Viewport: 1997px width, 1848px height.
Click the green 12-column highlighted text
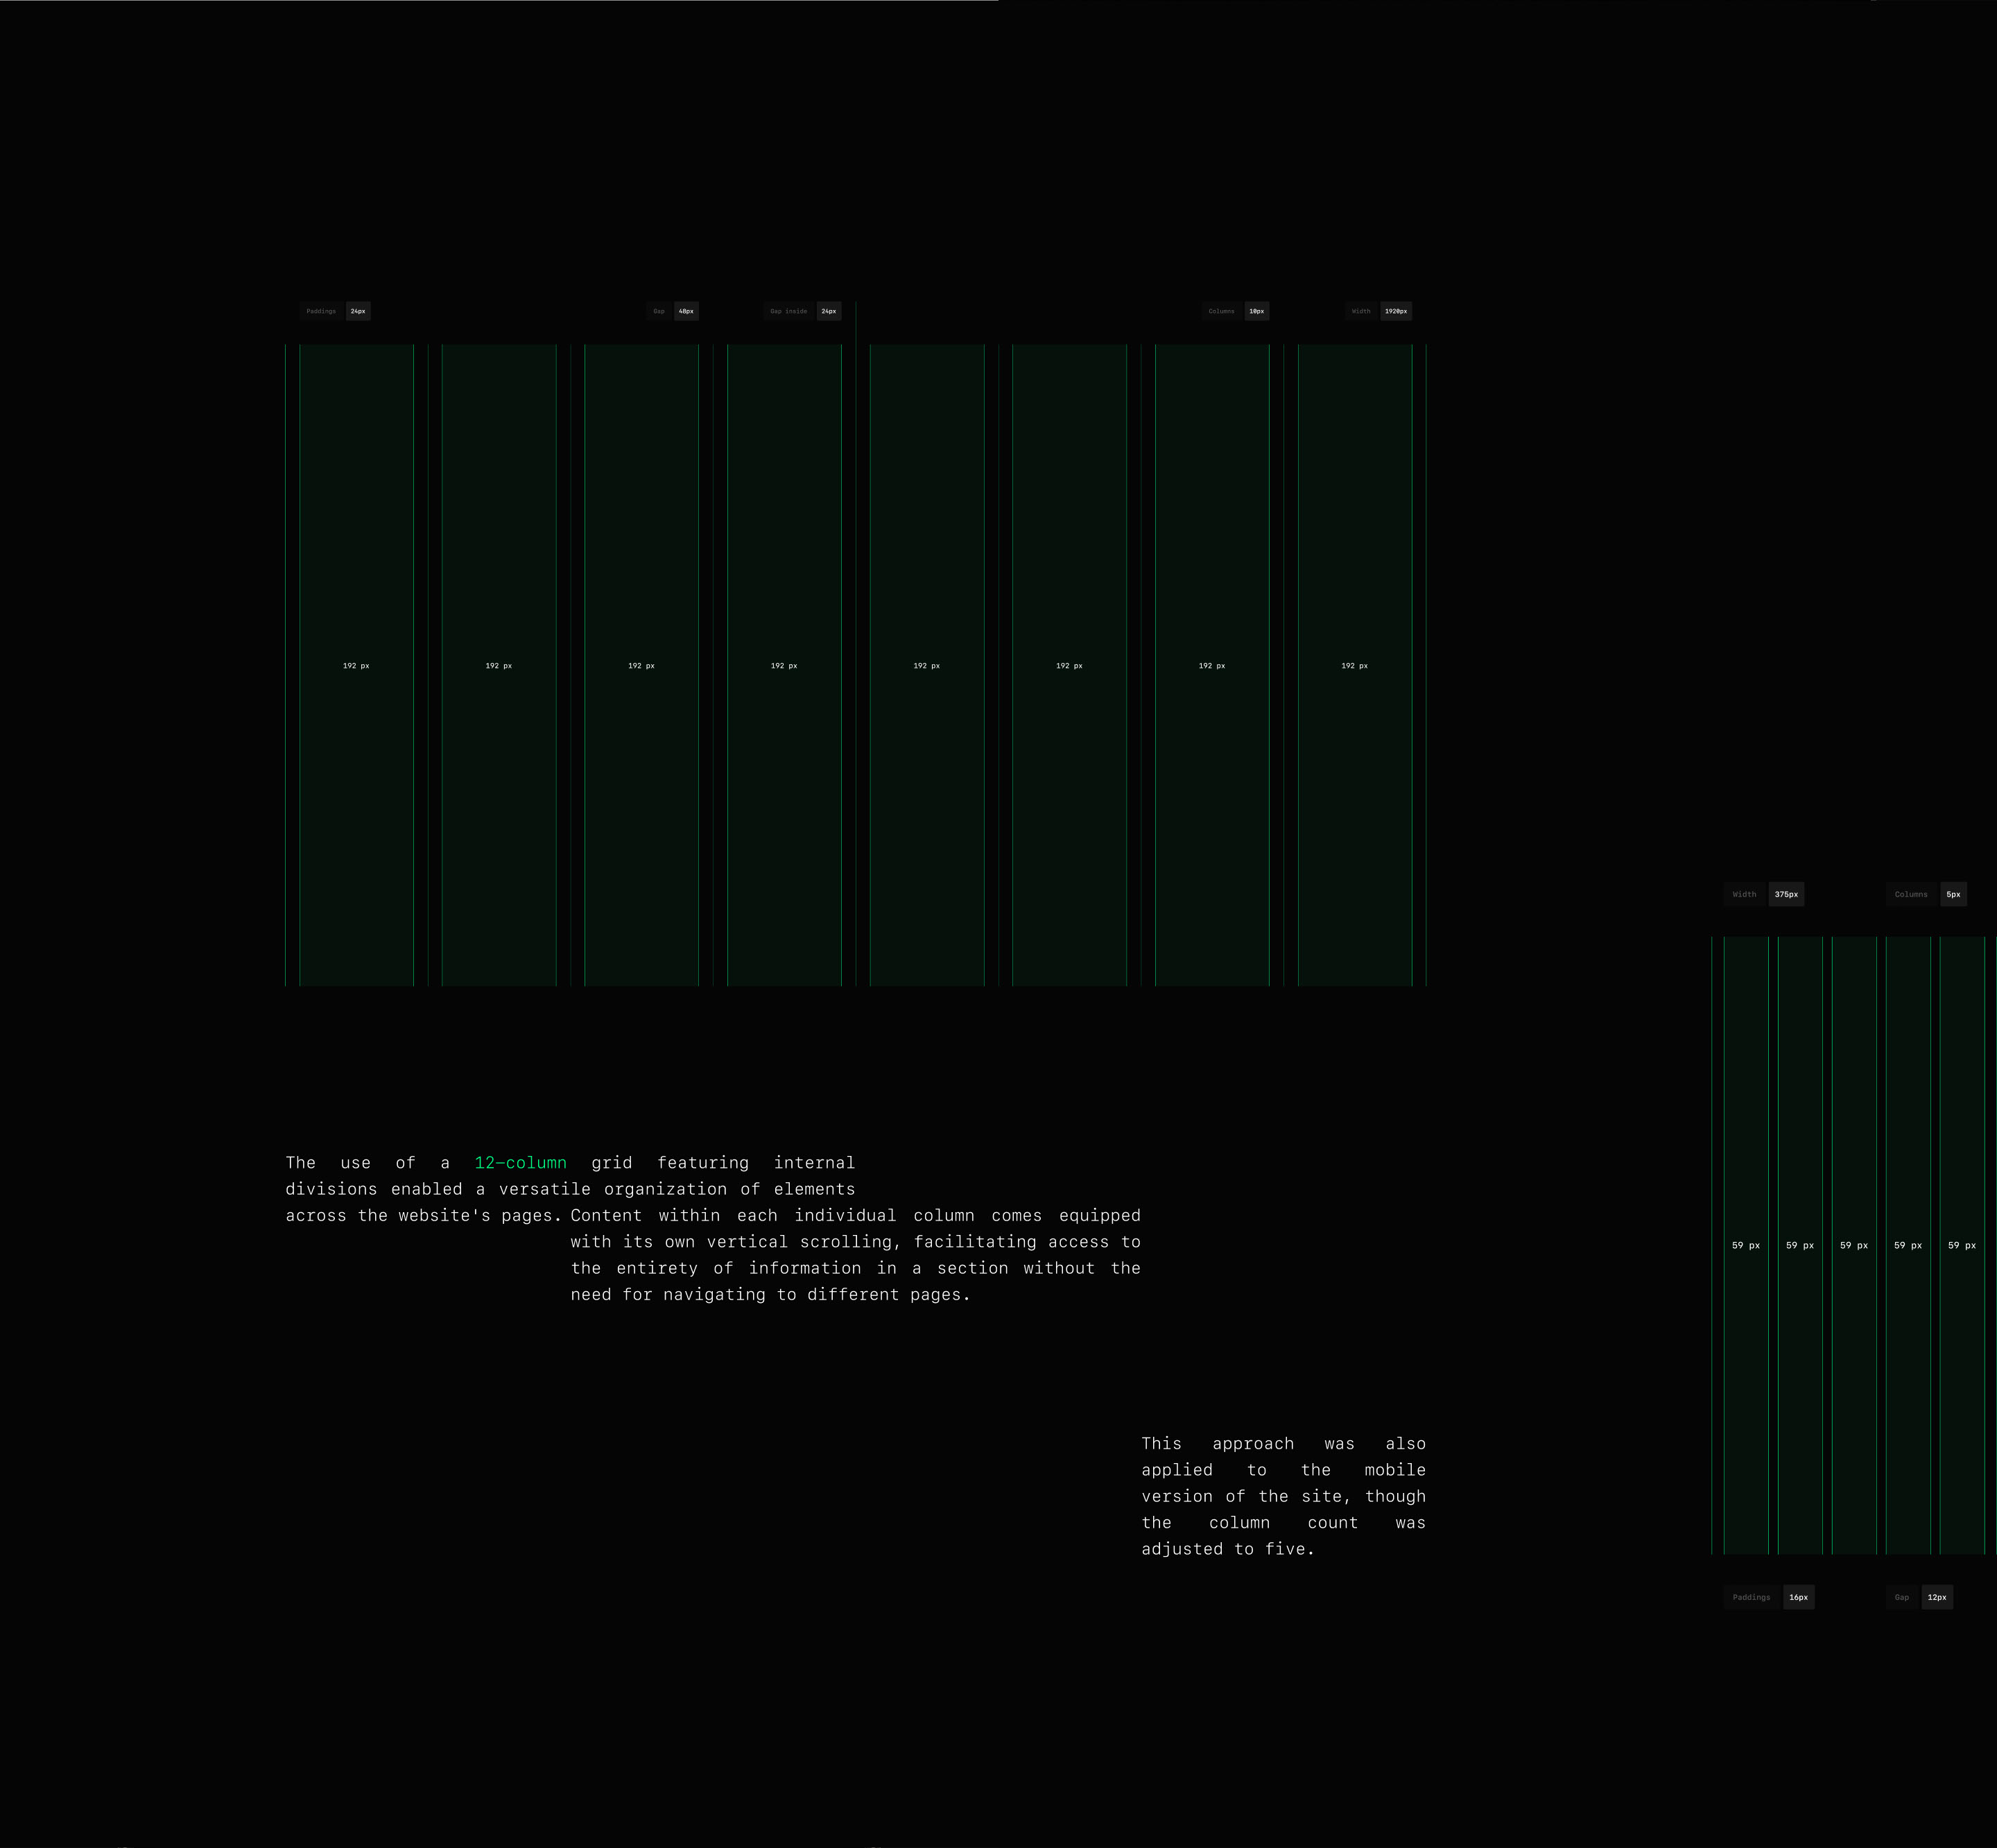coord(520,1163)
